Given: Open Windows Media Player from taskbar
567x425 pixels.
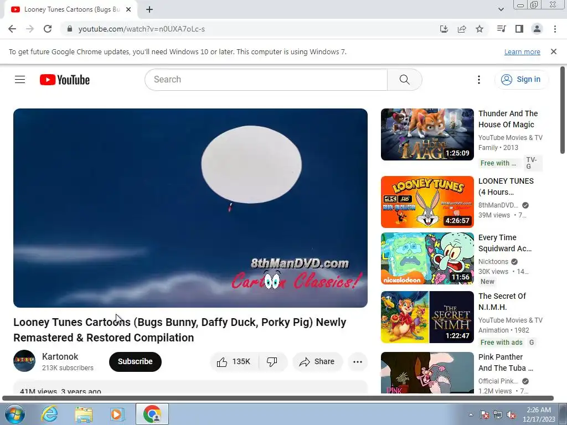Looking at the screenshot, I should click(x=117, y=414).
